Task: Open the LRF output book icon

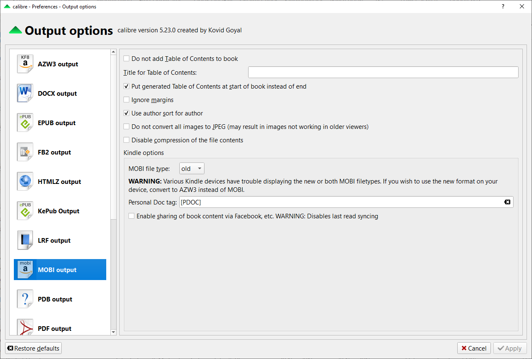Action: click(25, 241)
